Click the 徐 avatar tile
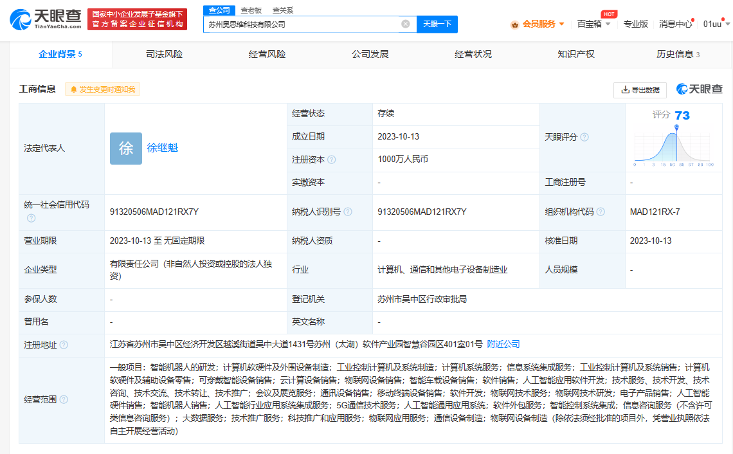733x454 pixels. (126, 148)
